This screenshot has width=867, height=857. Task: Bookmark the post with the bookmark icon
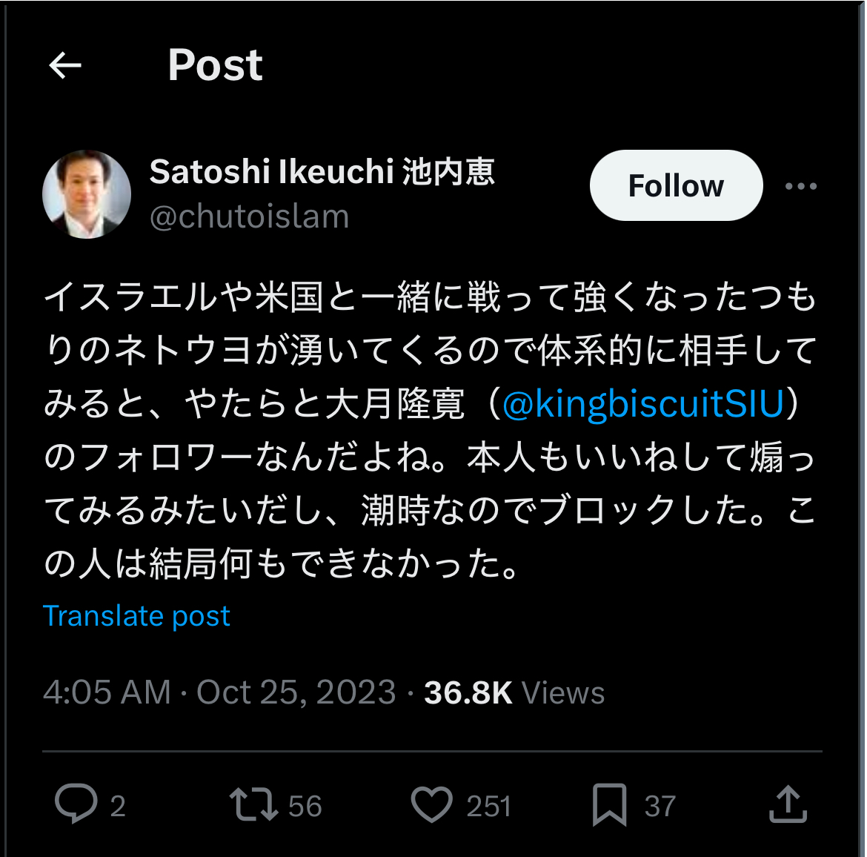609,804
